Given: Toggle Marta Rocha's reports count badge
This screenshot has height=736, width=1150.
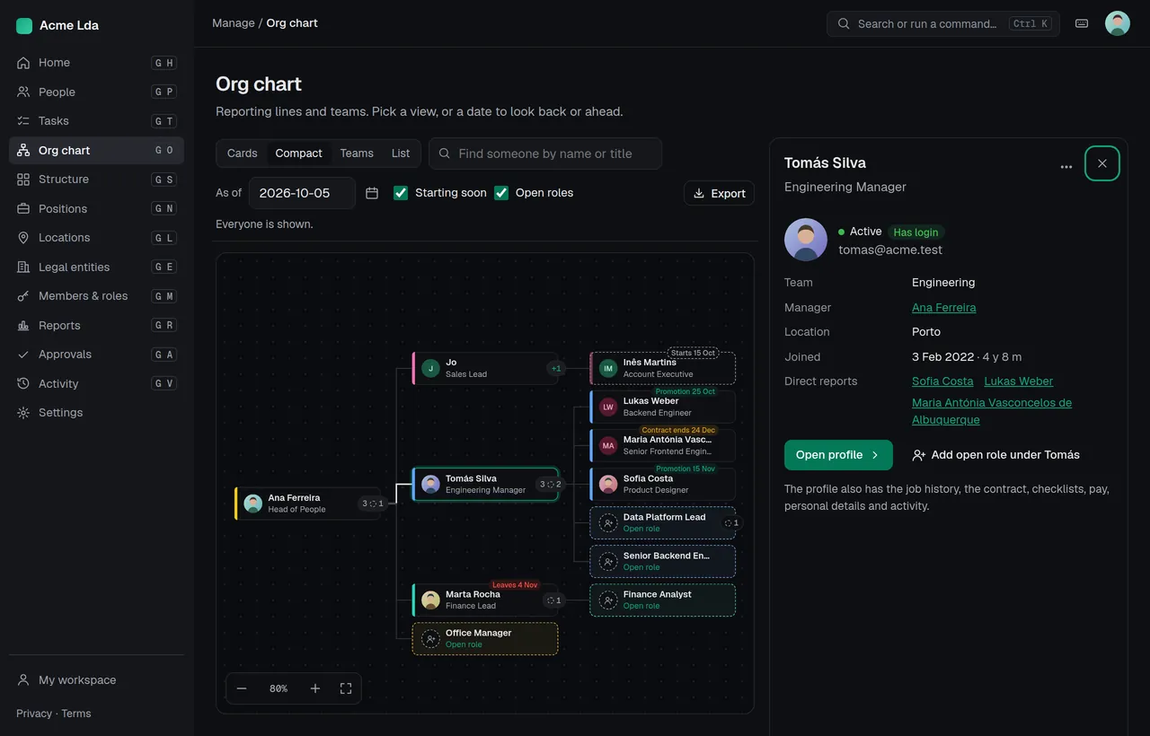Looking at the screenshot, I should click(x=553, y=600).
